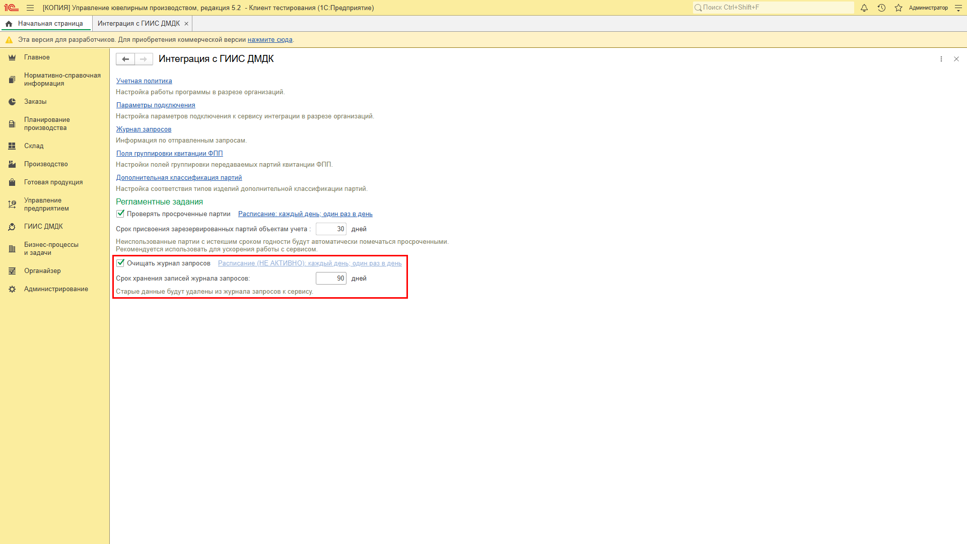Open the НЕ АКТИВНО schedule link
Image resolution: width=967 pixels, height=544 pixels.
[x=310, y=263]
